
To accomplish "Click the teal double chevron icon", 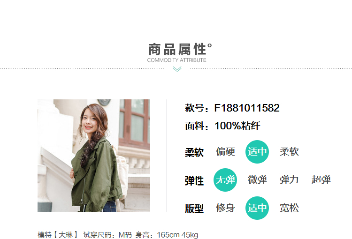I will (x=177, y=69).
